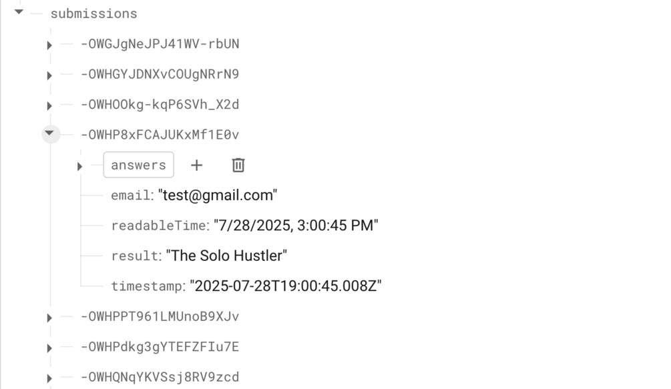This screenshot has height=389, width=671.
Task: Click the trash icon next to answers
Action: (x=238, y=165)
